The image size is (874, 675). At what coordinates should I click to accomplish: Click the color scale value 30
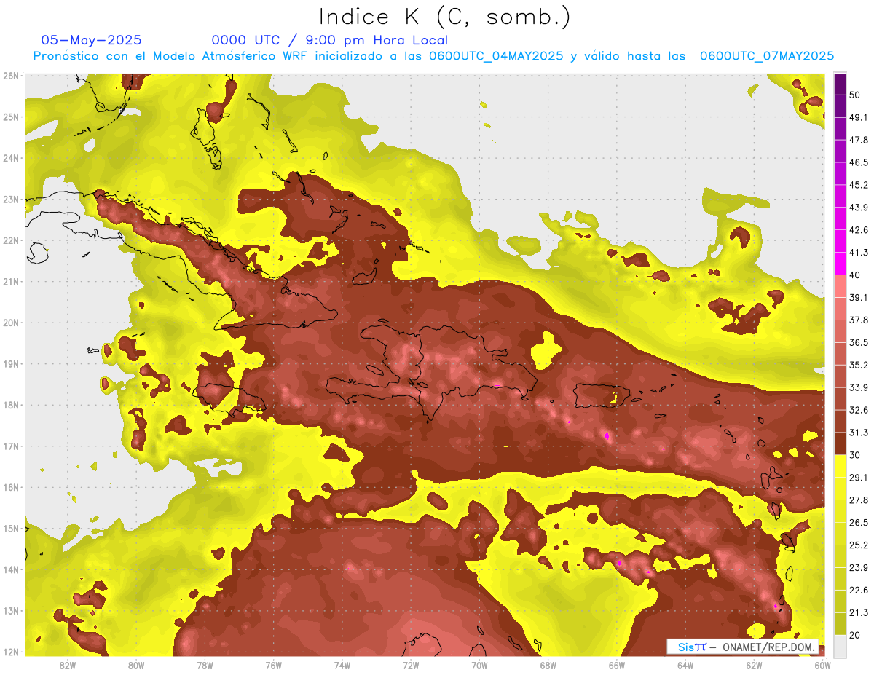854,455
